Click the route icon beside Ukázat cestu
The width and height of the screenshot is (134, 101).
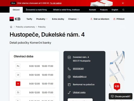tap(69, 93)
